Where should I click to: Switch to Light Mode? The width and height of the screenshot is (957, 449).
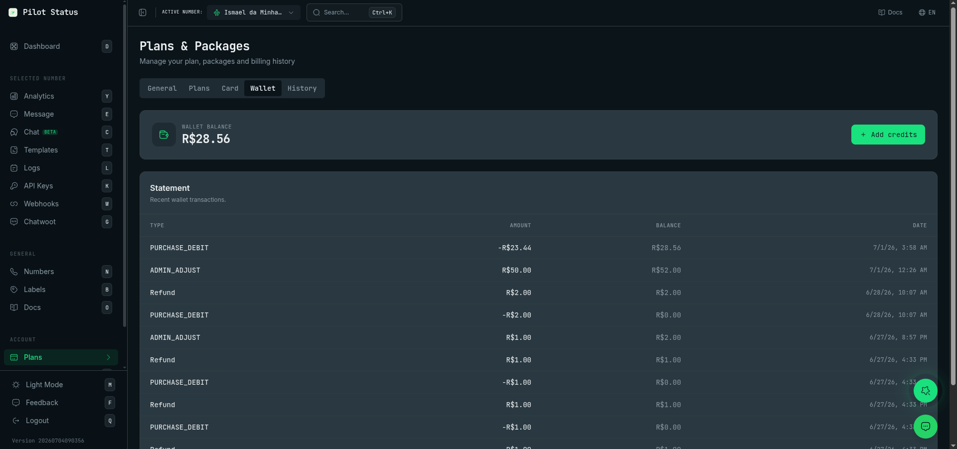coord(63,385)
